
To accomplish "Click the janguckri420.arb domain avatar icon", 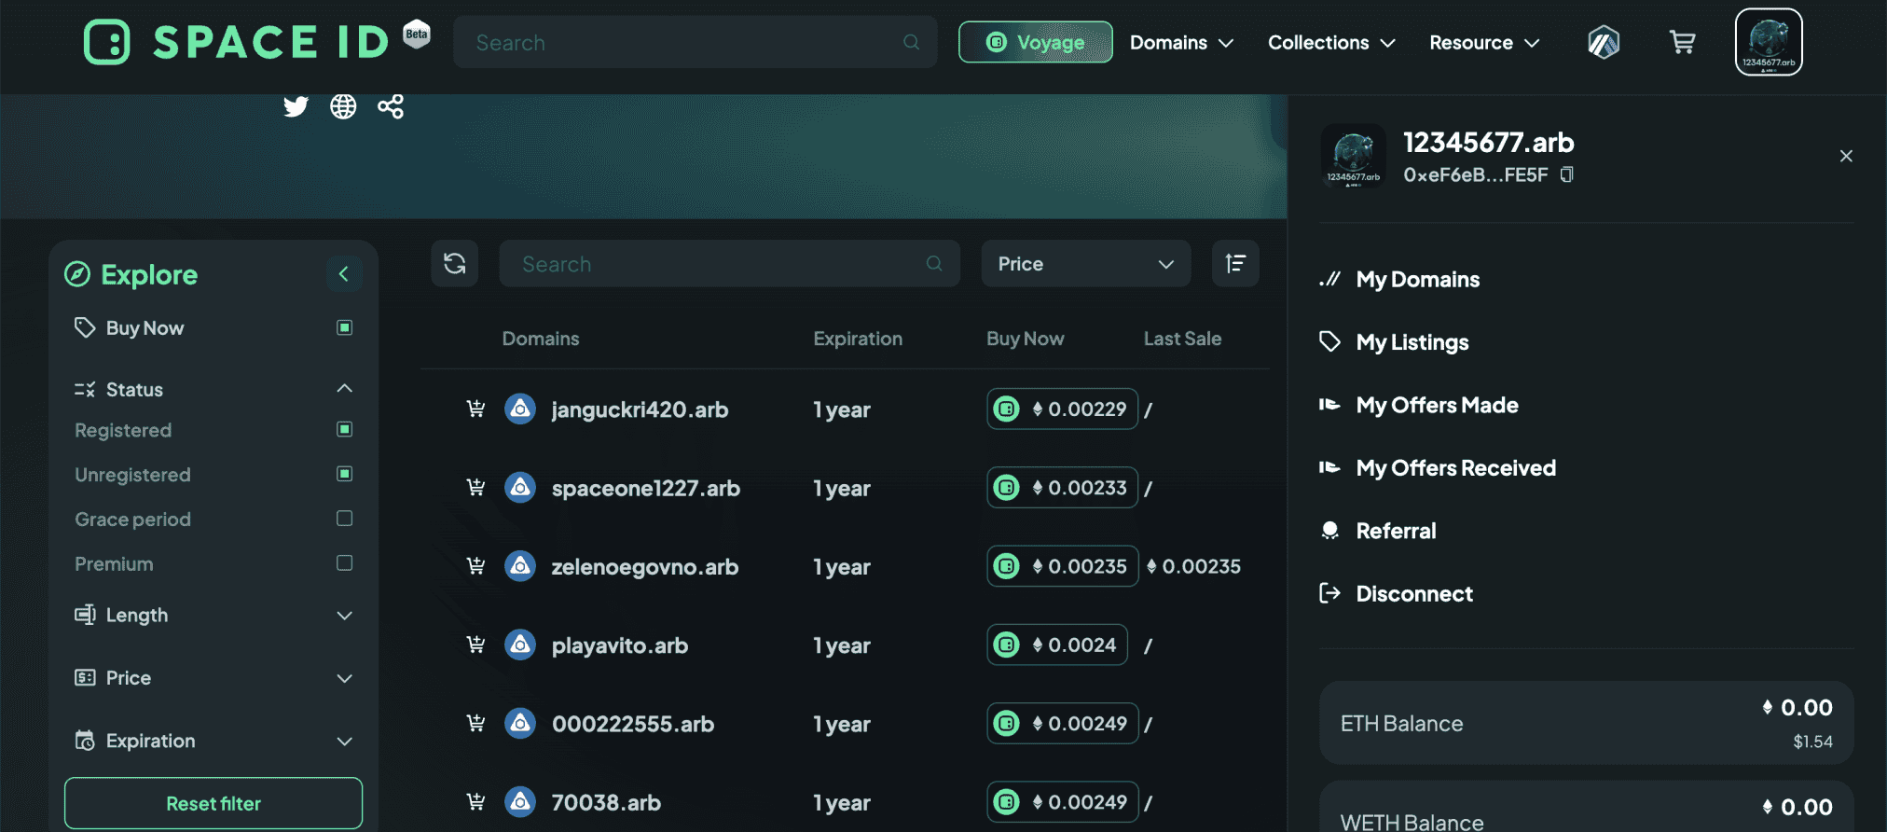I will coord(520,409).
